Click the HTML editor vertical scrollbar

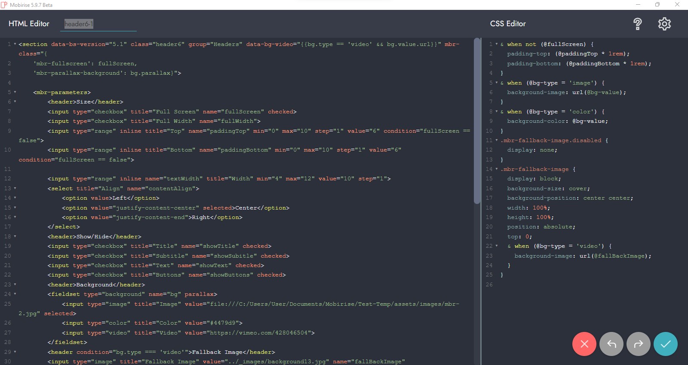tap(476, 120)
